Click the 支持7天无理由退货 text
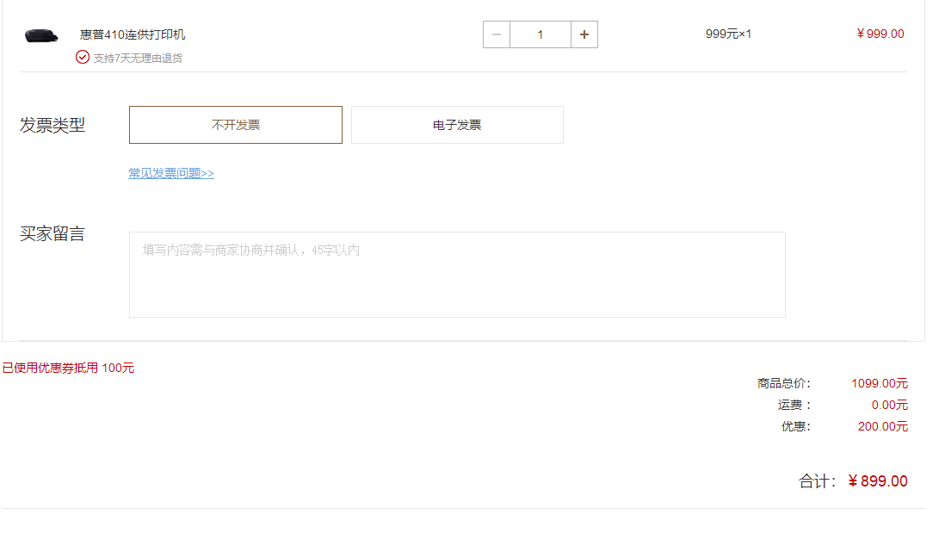Viewport: 939px width, 533px height. [138, 58]
